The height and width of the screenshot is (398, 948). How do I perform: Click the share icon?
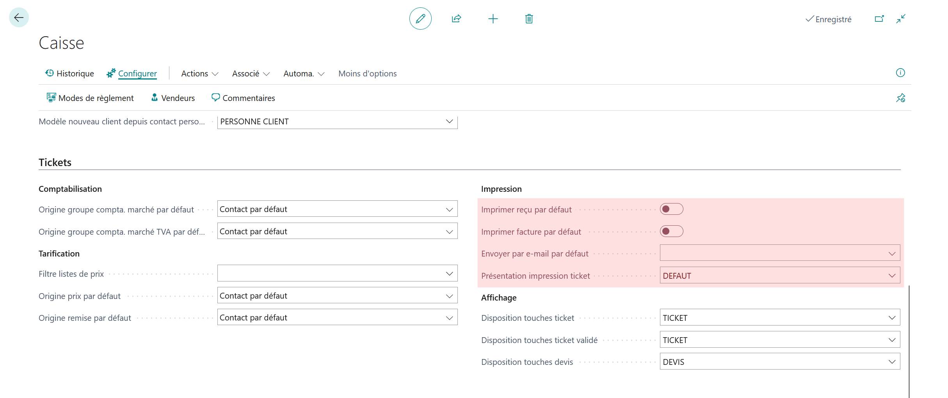(456, 19)
